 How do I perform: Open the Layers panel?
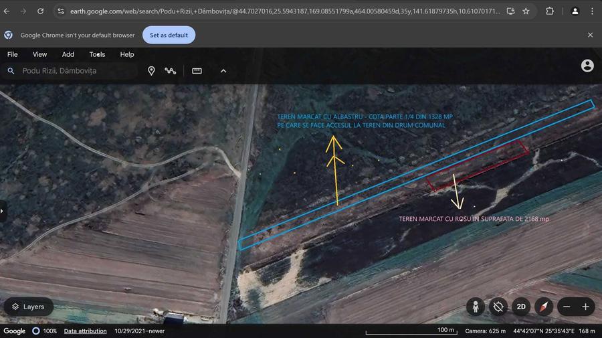28,307
